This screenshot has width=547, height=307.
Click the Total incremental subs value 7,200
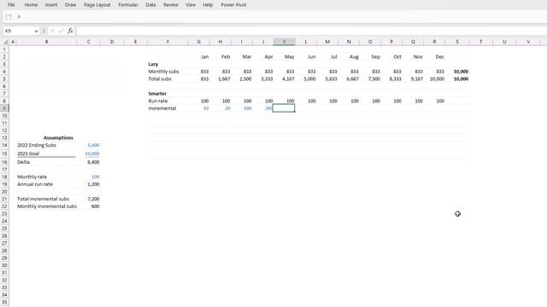93,199
